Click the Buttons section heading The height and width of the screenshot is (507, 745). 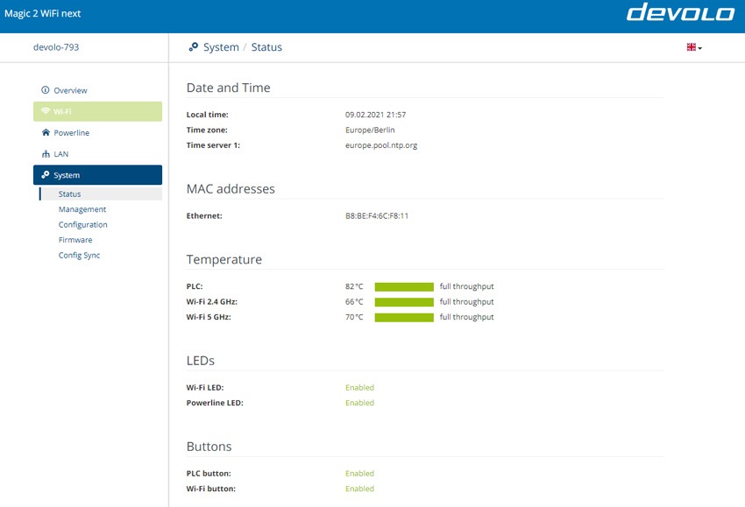tap(209, 447)
